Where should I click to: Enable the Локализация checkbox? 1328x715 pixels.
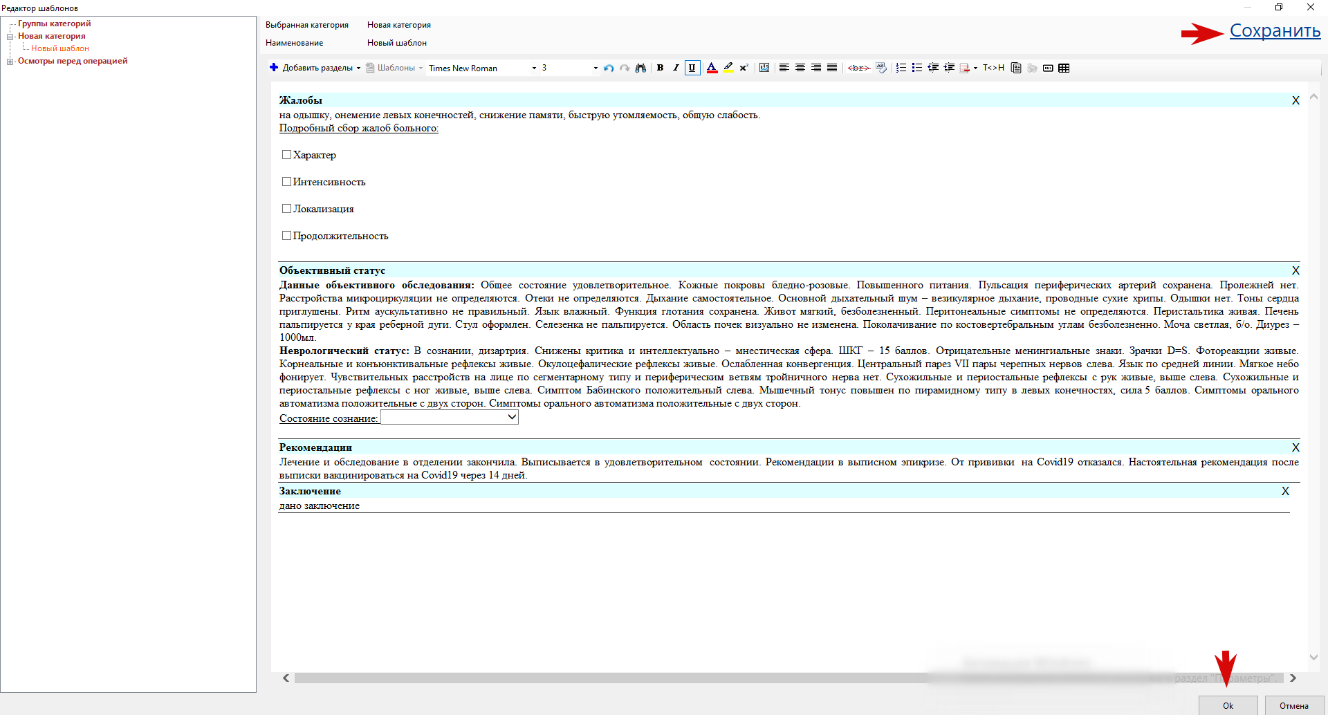[x=286, y=209]
